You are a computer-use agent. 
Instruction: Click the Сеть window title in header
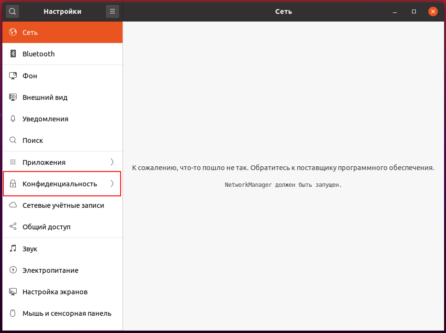point(284,11)
